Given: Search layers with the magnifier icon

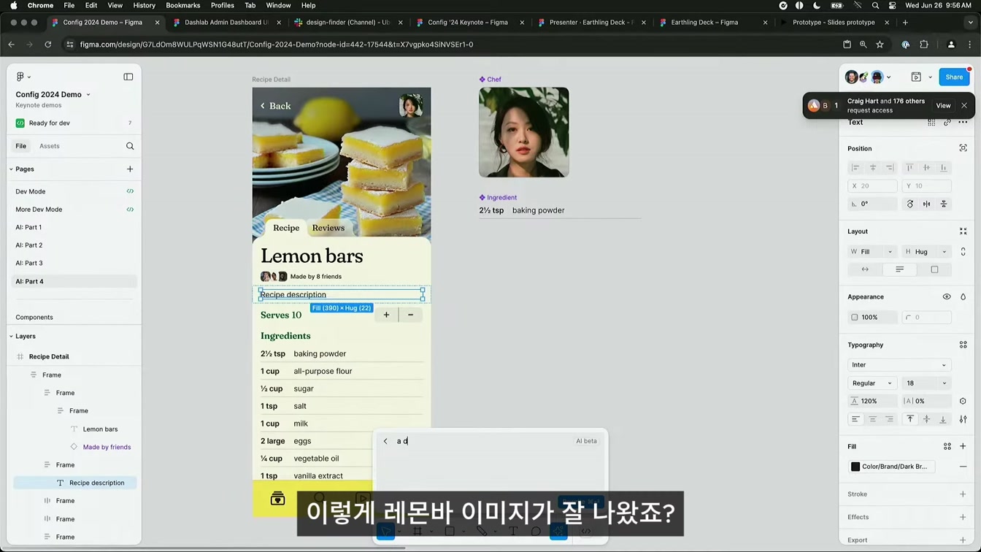Looking at the screenshot, I should 130,146.
